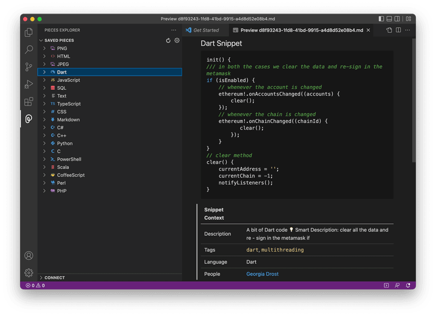Open the Run and Debug view
The height and width of the screenshot is (316, 436).
[28, 83]
